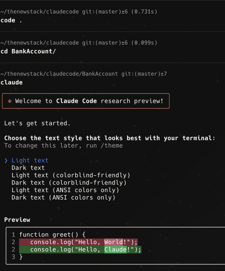This screenshot has height=271, width=225.
Task: Click the 'Preview' heading
Action: 17,220
